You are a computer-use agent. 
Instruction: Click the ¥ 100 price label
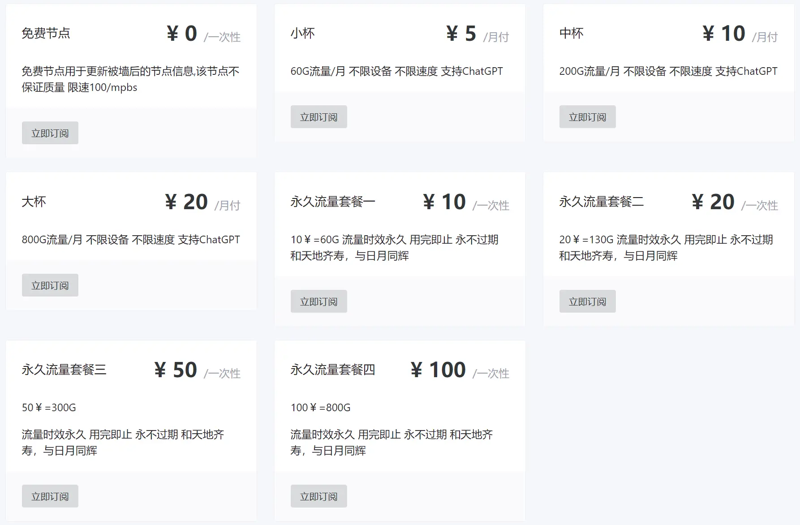click(438, 370)
